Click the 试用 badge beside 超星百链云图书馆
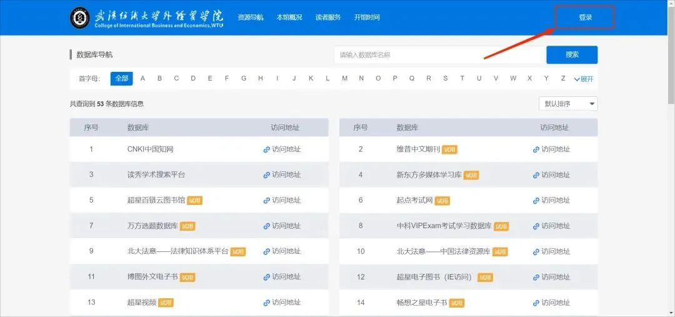675x317 pixels. [x=194, y=201]
